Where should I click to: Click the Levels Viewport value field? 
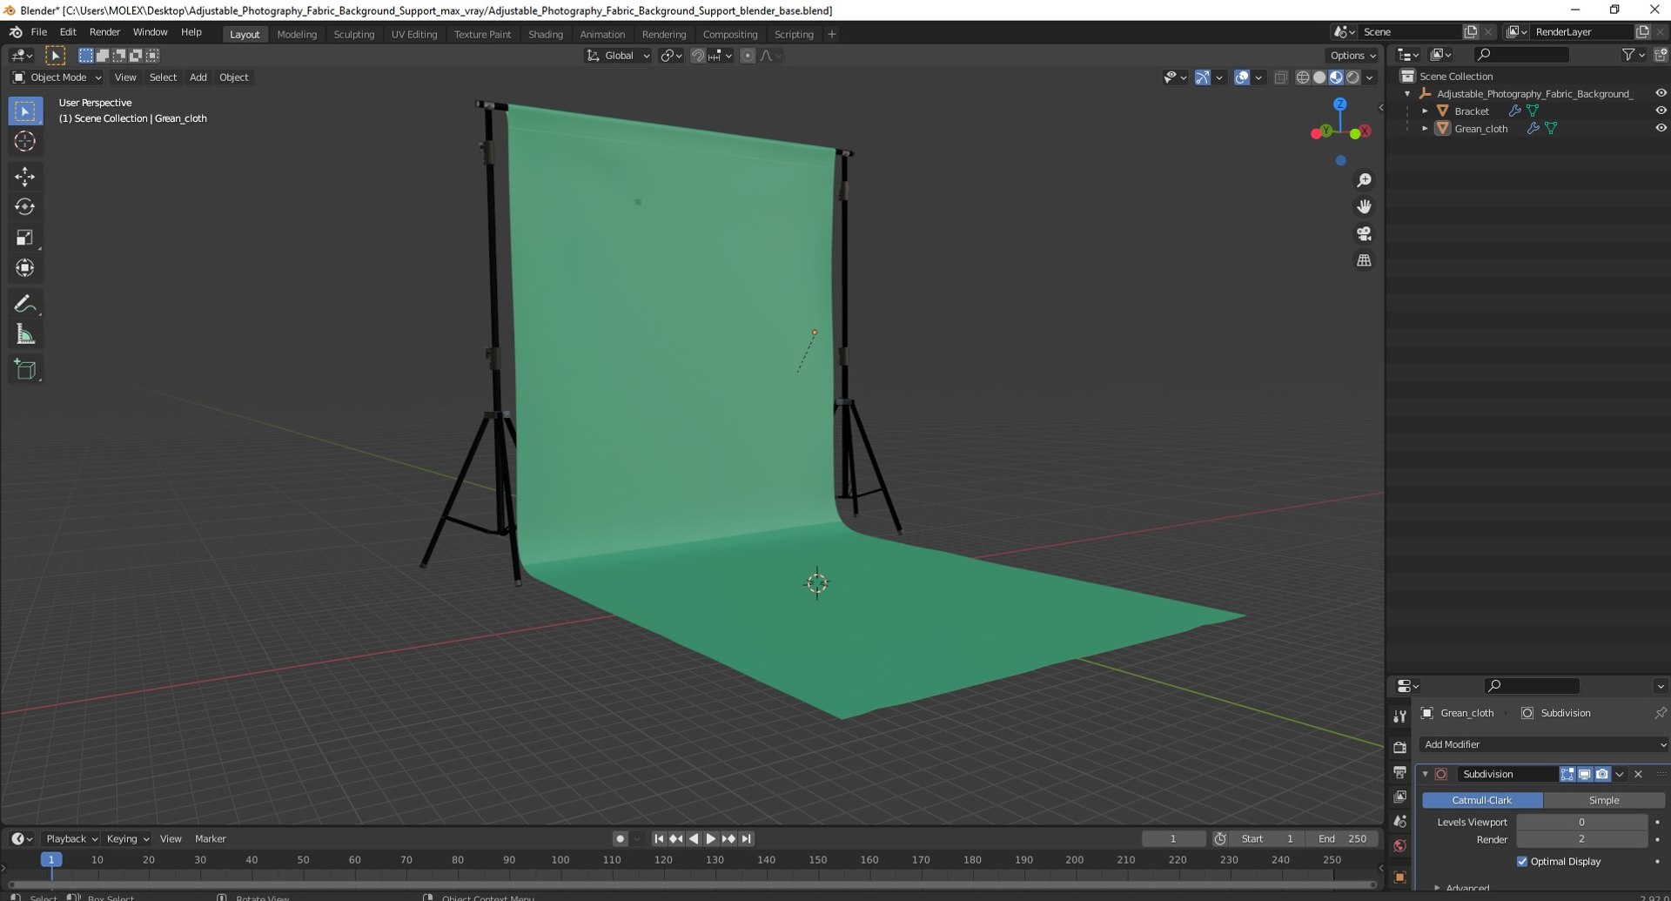click(x=1581, y=823)
